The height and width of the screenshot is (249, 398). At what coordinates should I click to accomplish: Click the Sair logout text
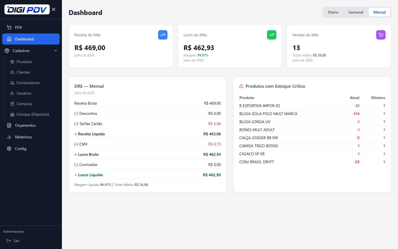(16, 241)
